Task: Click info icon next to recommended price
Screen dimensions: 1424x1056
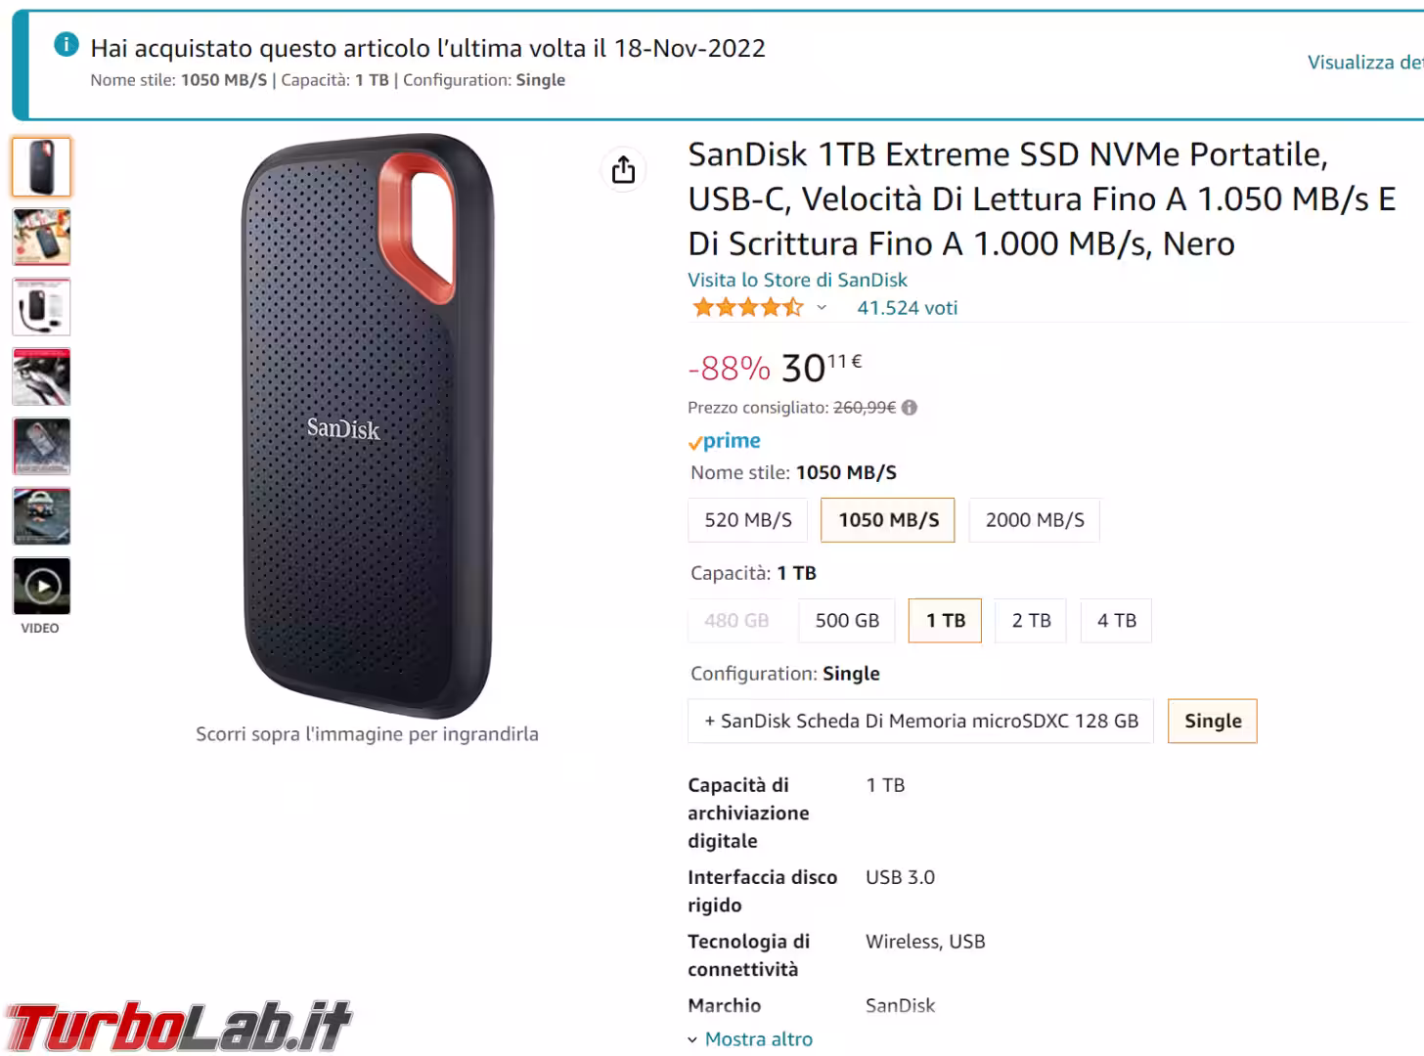Action: tap(910, 408)
